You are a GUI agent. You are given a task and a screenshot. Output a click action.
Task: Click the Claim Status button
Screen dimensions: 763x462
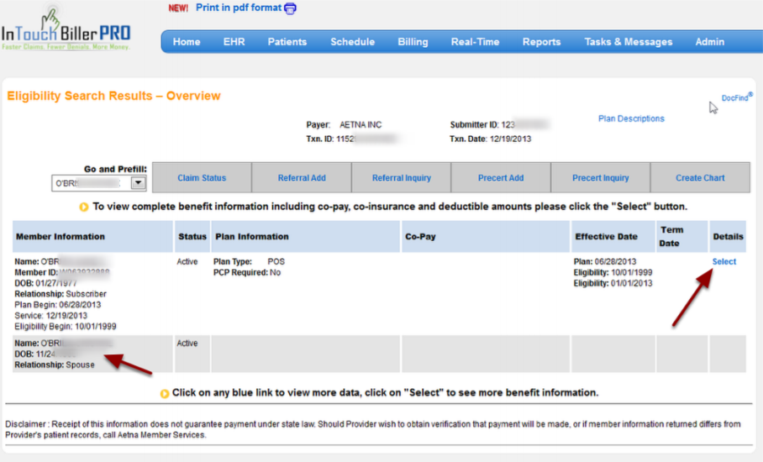pyautogui.click(x=202, y=178)
